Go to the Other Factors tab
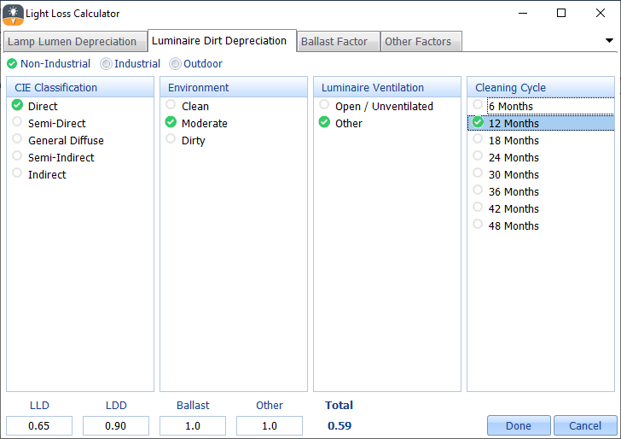 tap(421, 42)
